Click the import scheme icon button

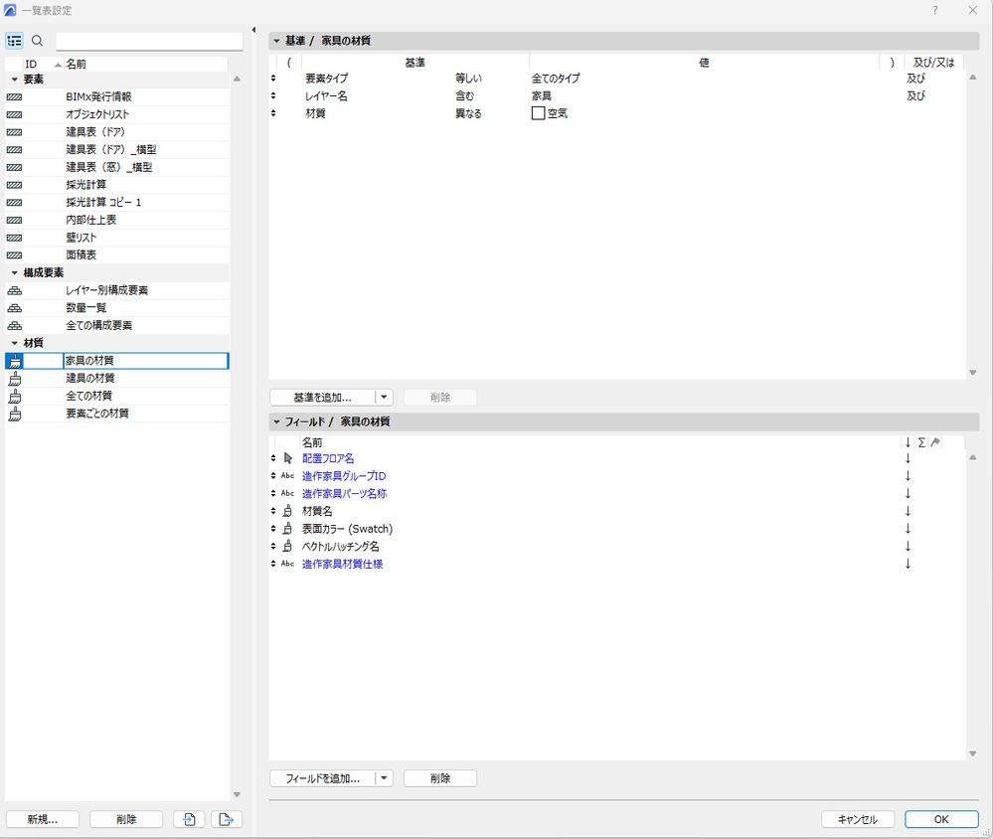tap(189, 819)
